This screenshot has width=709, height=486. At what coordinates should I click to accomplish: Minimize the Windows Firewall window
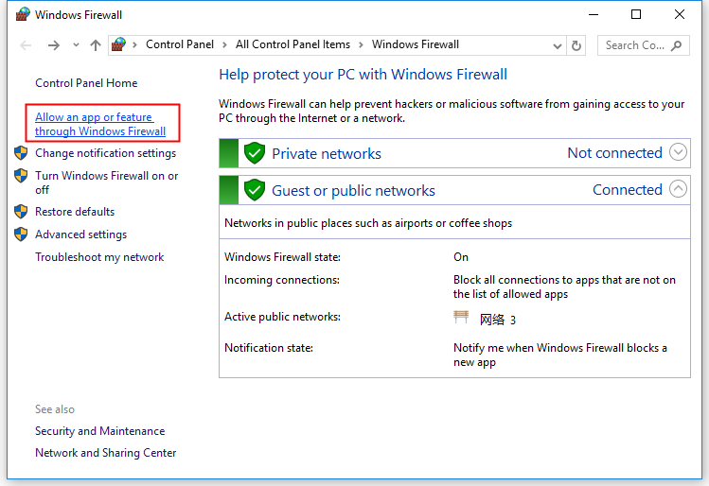pyautogui.click(x=594, y=14)
